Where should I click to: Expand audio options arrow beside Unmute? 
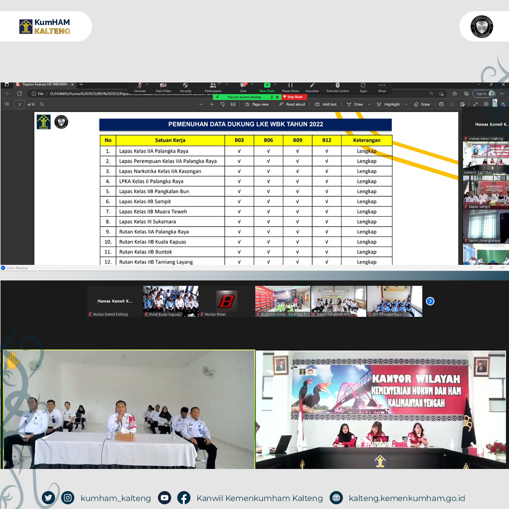pos(148,84)
